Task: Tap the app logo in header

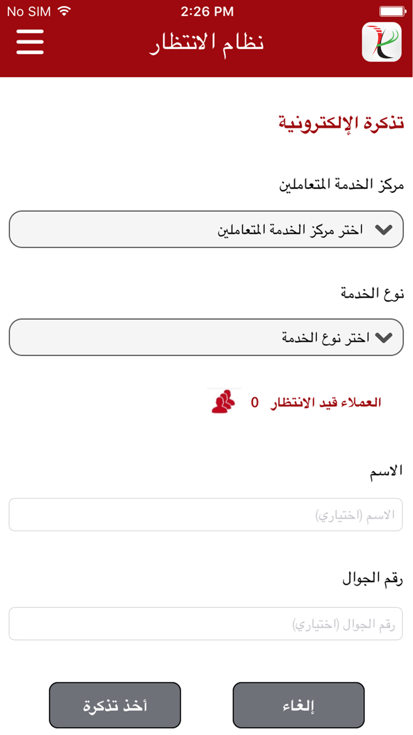Action: 382,42
